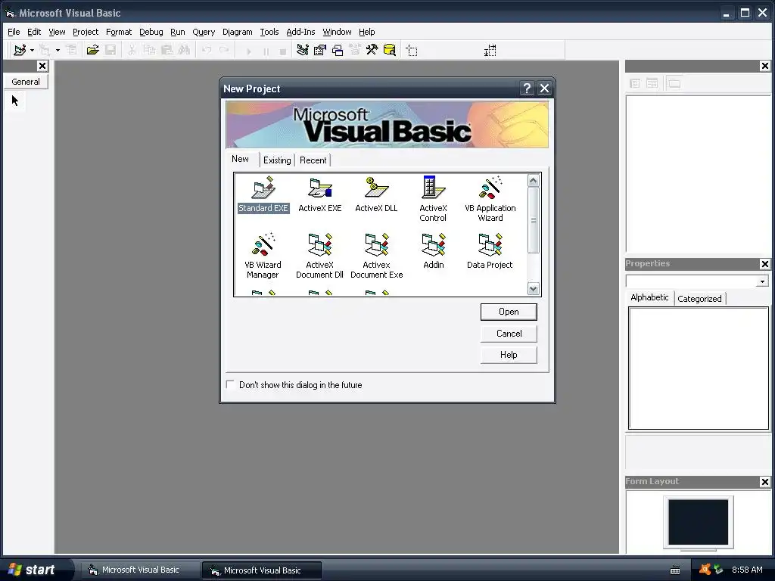The height and width of the screenshot is (581, 775).
Task: Select the ActiveX DLL project type
Action: pyautogui.click(x=376, y=194)
